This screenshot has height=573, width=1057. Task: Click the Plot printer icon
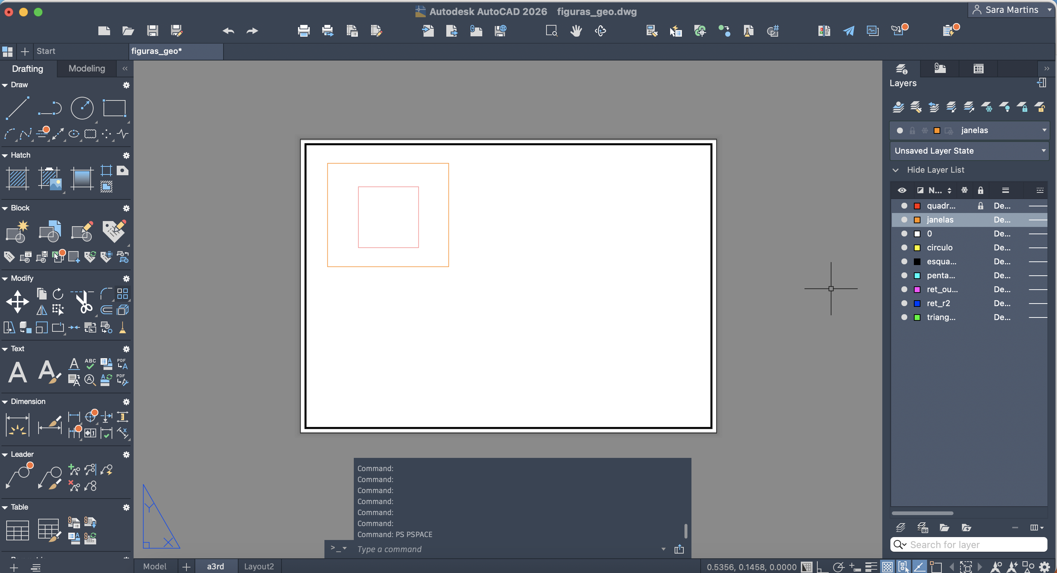point(304,31)
